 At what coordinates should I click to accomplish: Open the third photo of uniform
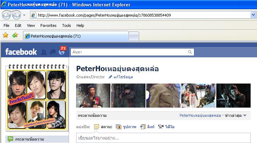(x=163, y=96)
